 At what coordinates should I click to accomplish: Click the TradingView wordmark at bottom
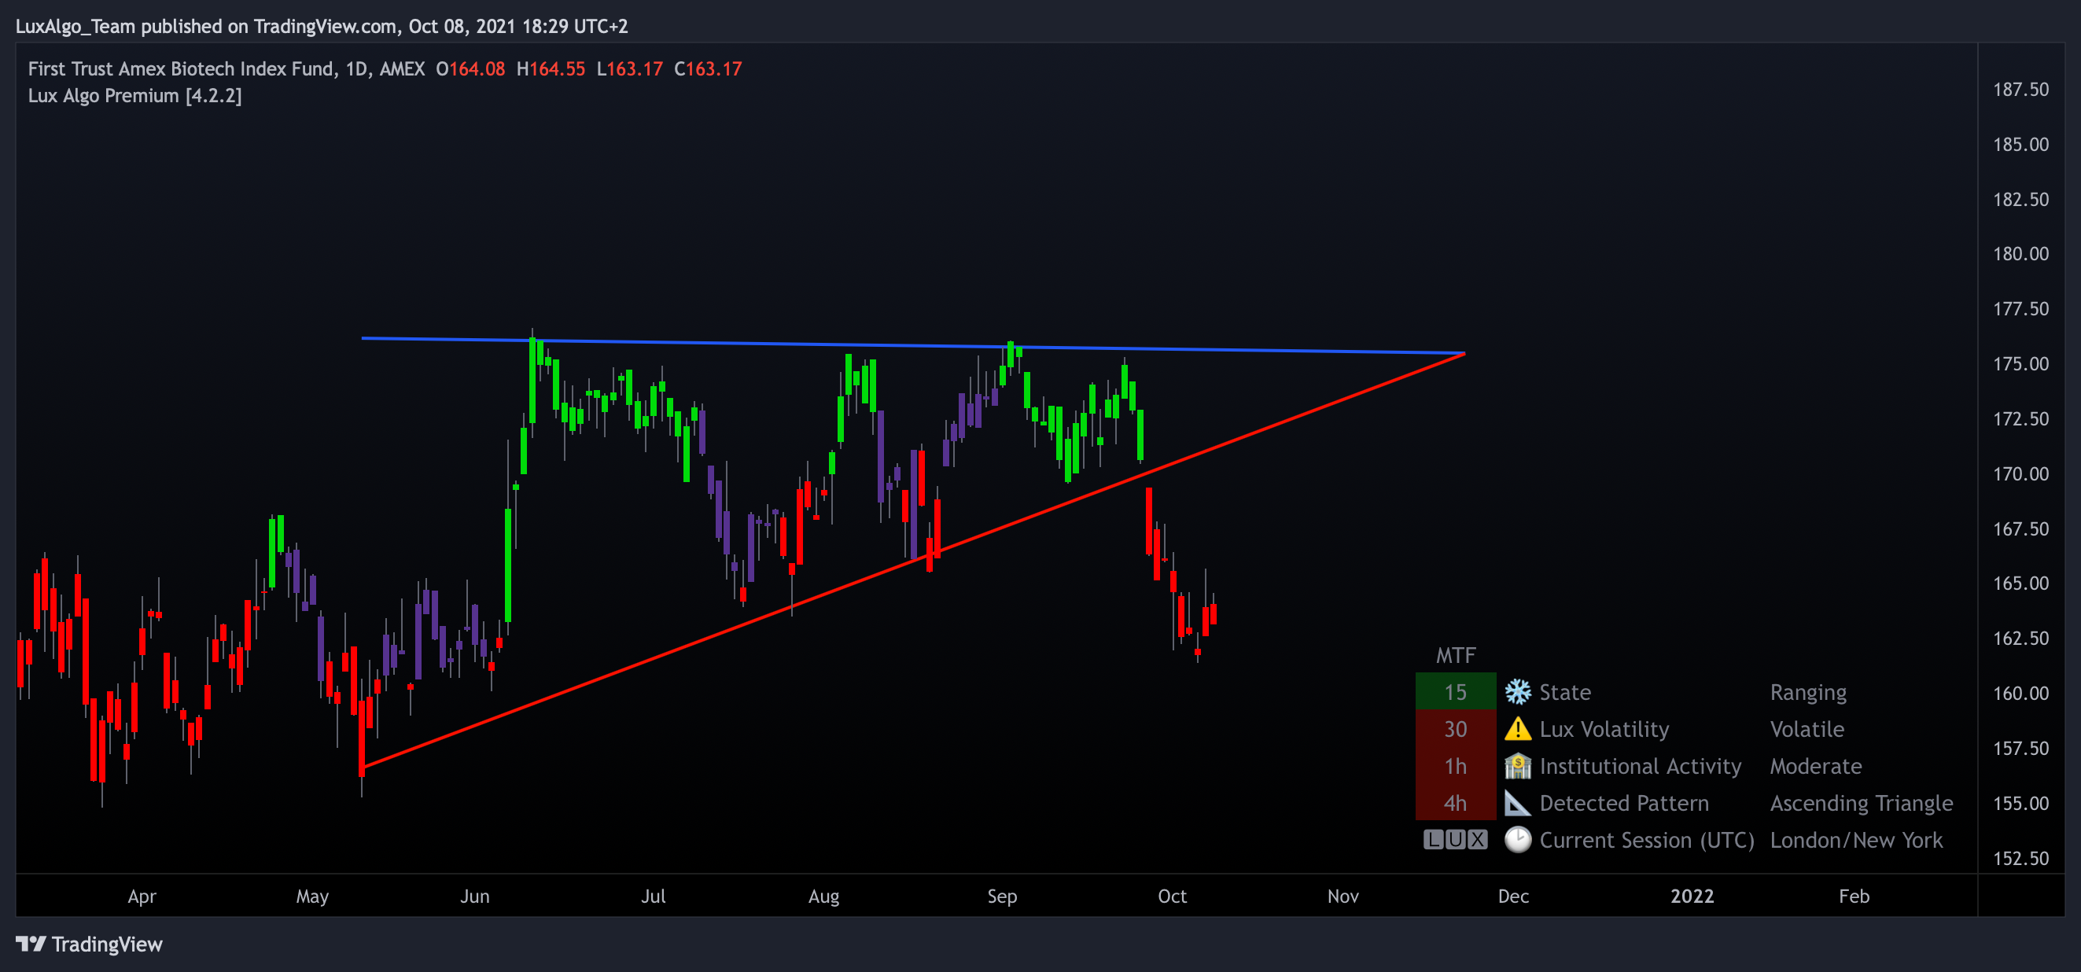[x=107, y=944]
